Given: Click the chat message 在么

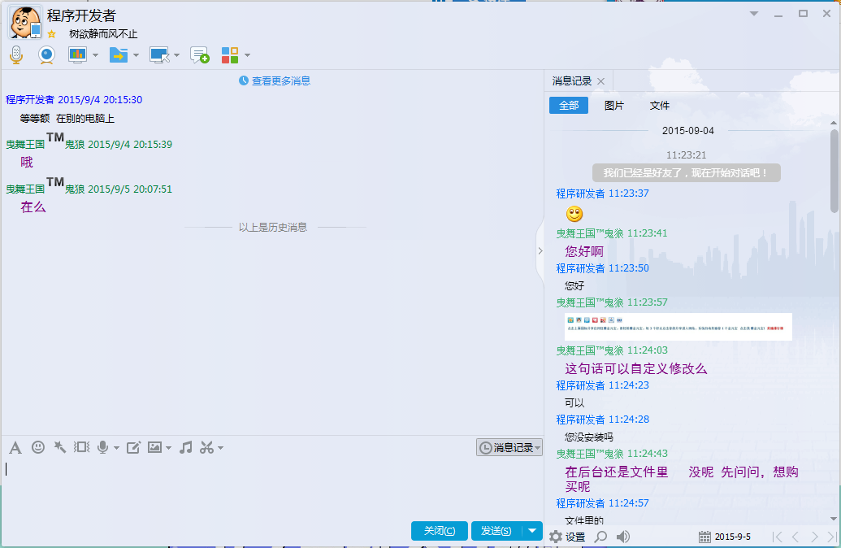Looking at the screenshot, I should coord(33,207).
